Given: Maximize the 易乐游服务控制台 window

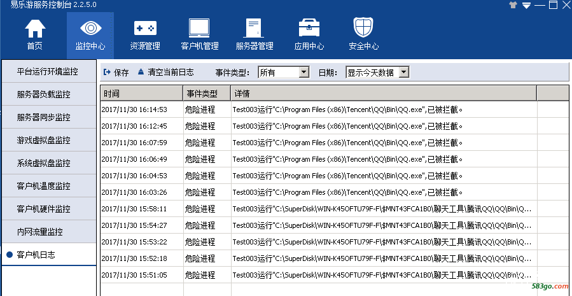Looking at the screenshot, I should [x=554, y=5].
